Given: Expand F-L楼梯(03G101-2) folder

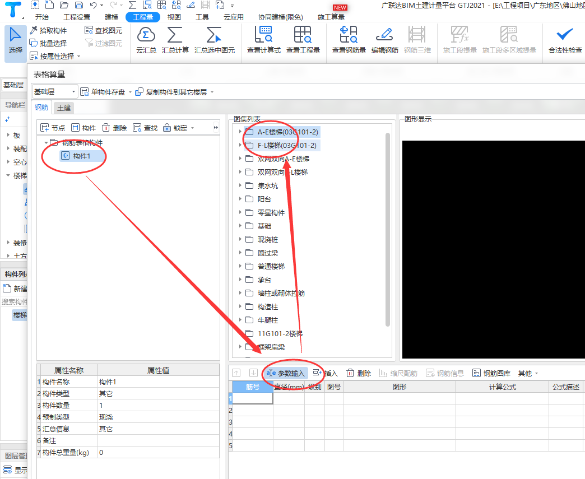Looking at the screenshot, I should point(240,145).
